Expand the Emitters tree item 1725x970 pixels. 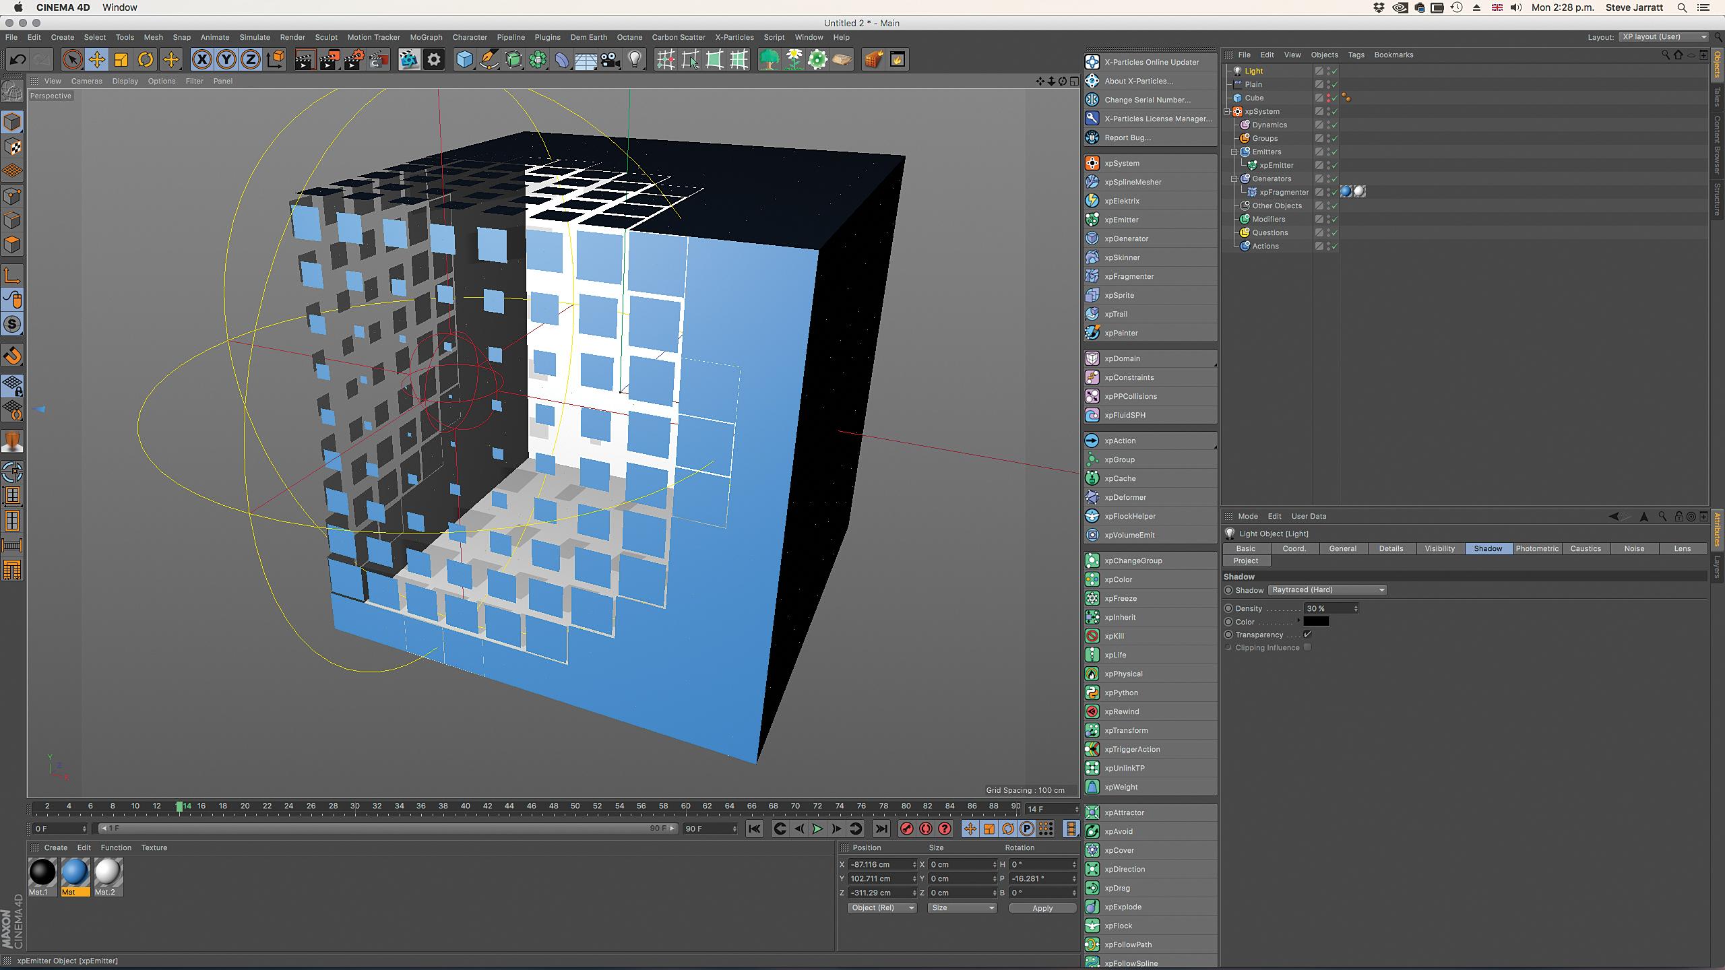click(x=1233, y=150)
